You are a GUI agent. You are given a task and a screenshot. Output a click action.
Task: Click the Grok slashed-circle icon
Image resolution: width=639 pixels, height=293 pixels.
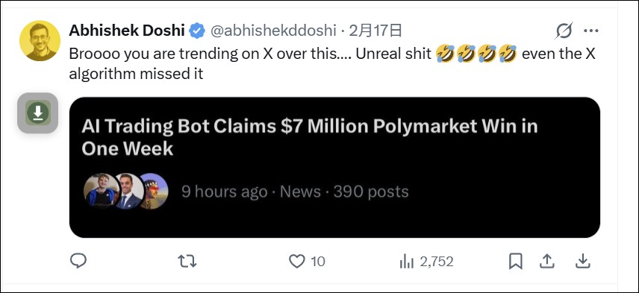(x=564, y=31)
